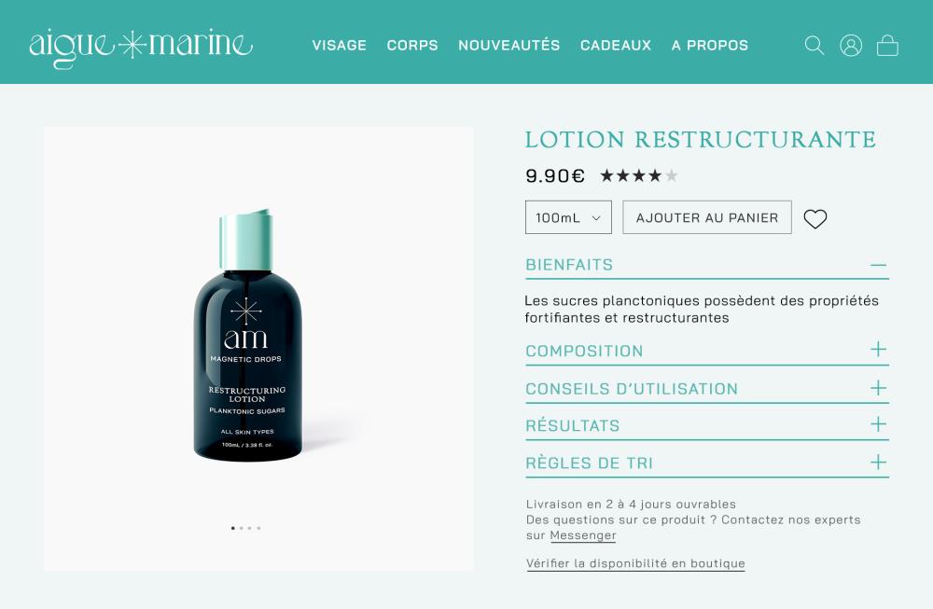Screen dimensions: 933x609
Task: Expand Résultats with the plus icon
Action: pos(878,424)
